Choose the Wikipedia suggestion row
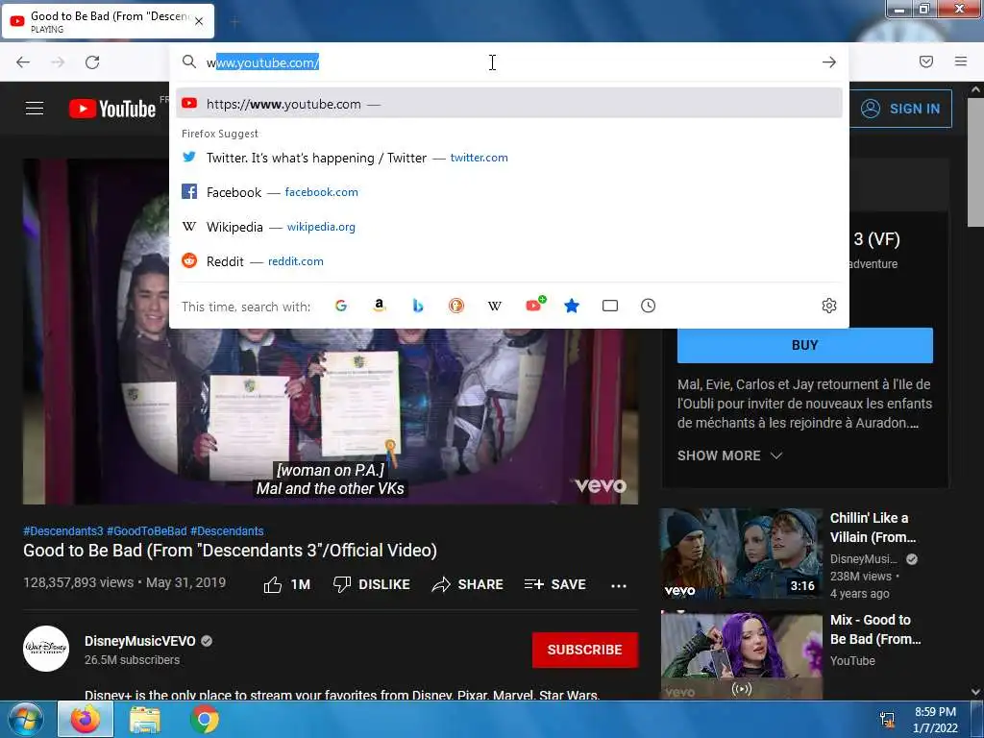The height and width of the screenshot is (738, 984). coord(509,227)
